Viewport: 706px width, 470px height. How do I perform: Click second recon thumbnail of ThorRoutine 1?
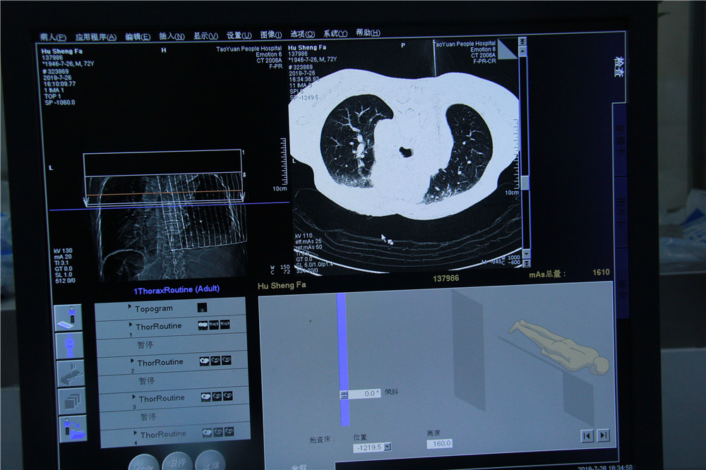pos(214,325)
